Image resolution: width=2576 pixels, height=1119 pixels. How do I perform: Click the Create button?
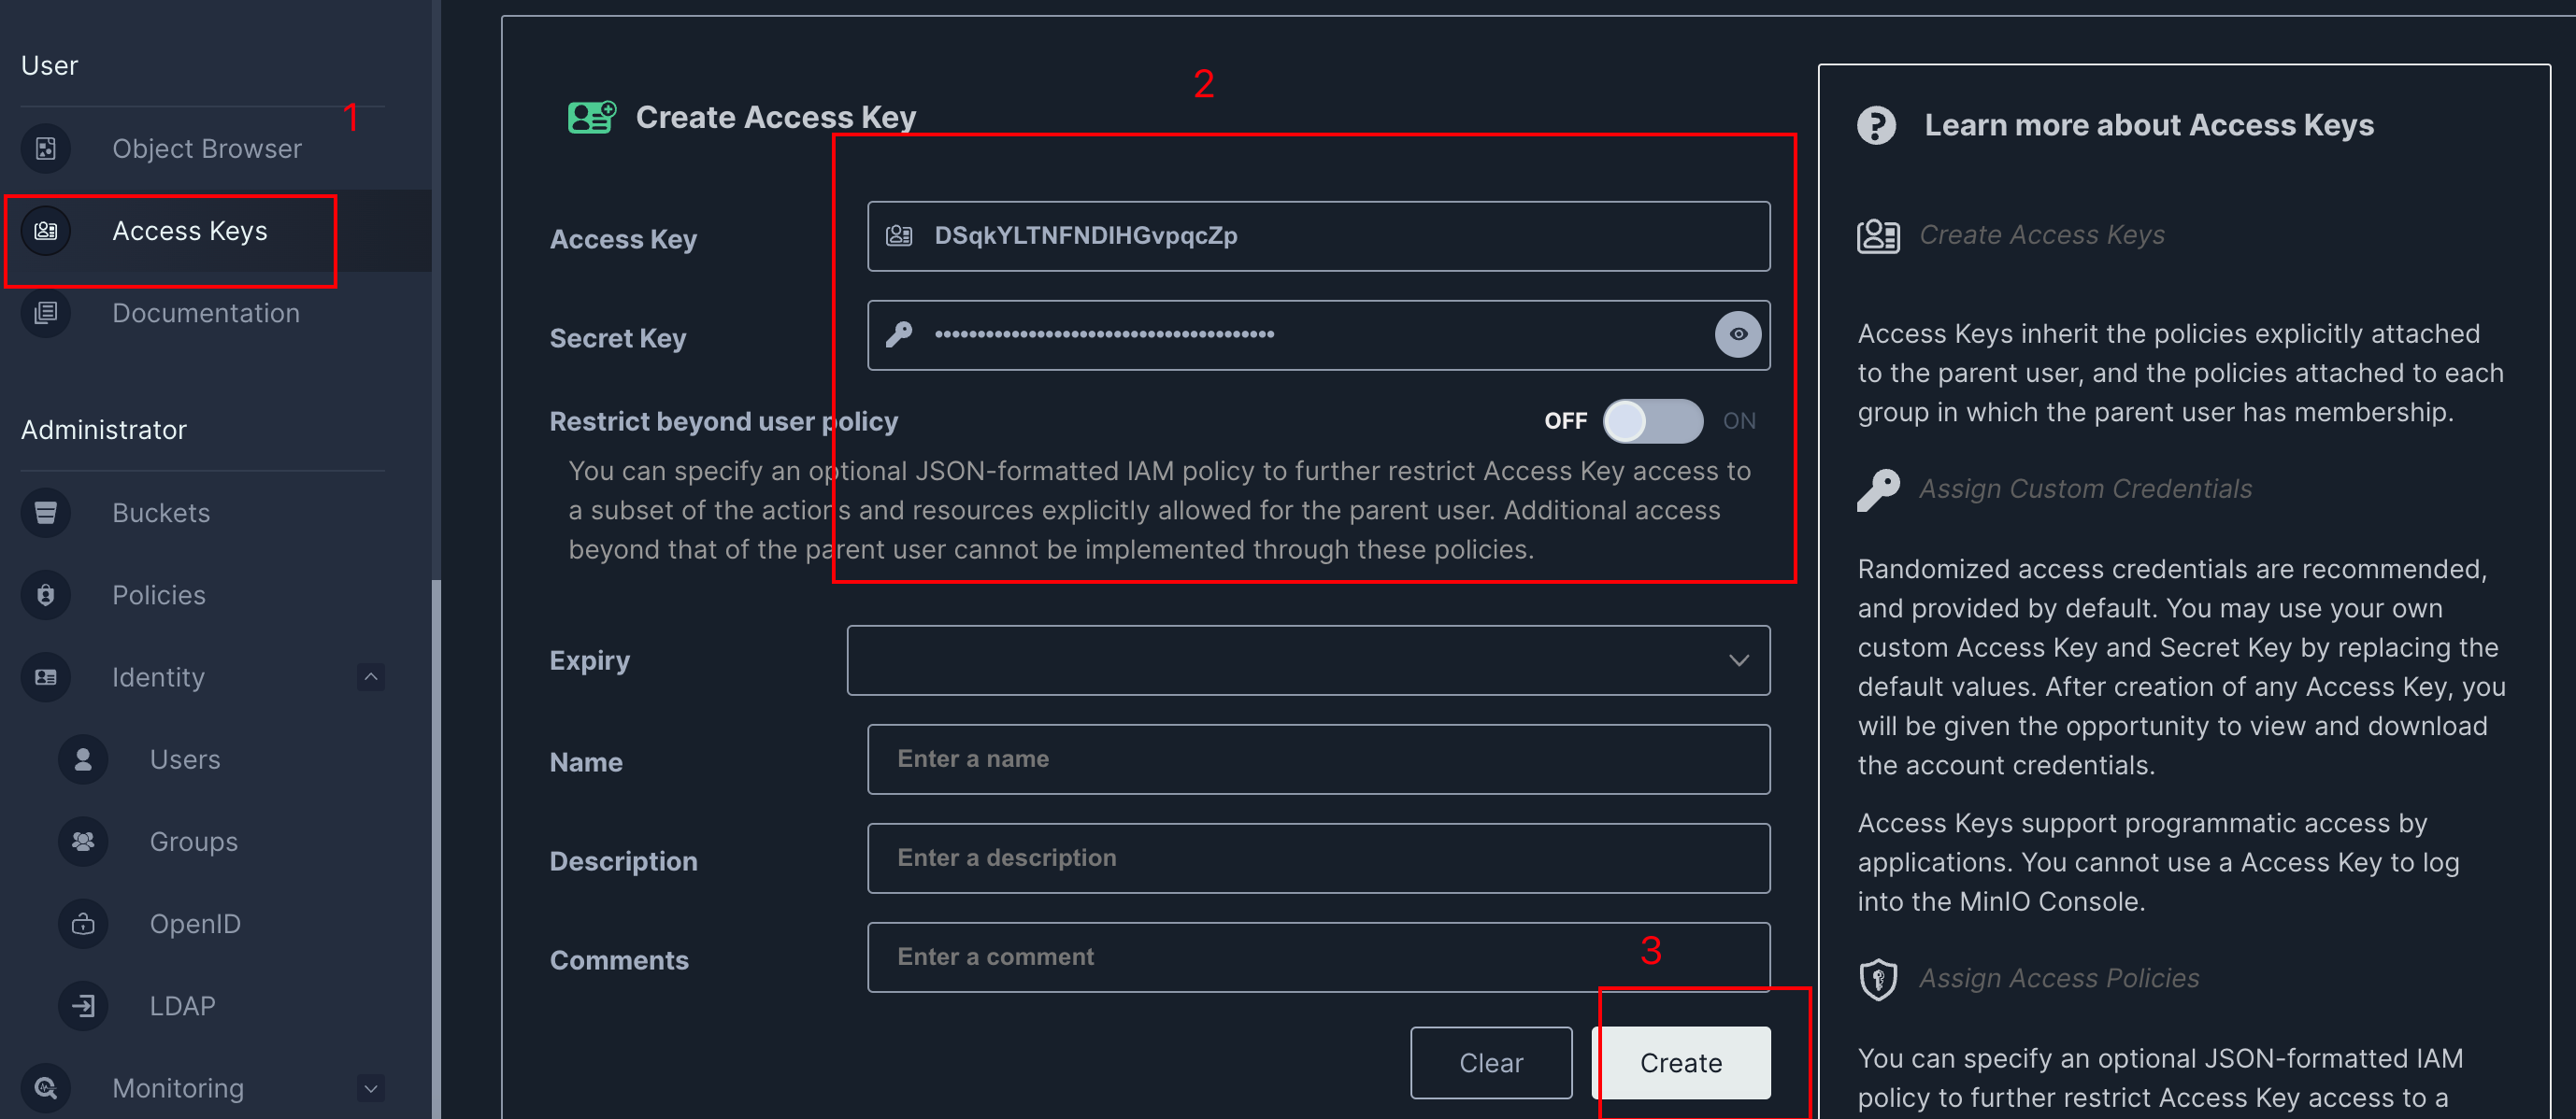[x=1684, y=1062]
